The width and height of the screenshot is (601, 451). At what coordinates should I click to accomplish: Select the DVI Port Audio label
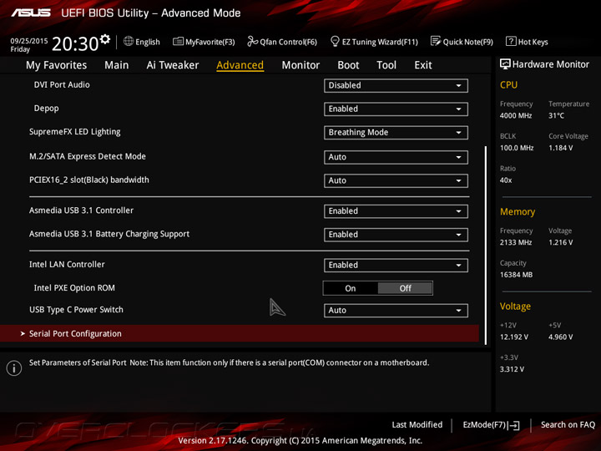(62, 84)
